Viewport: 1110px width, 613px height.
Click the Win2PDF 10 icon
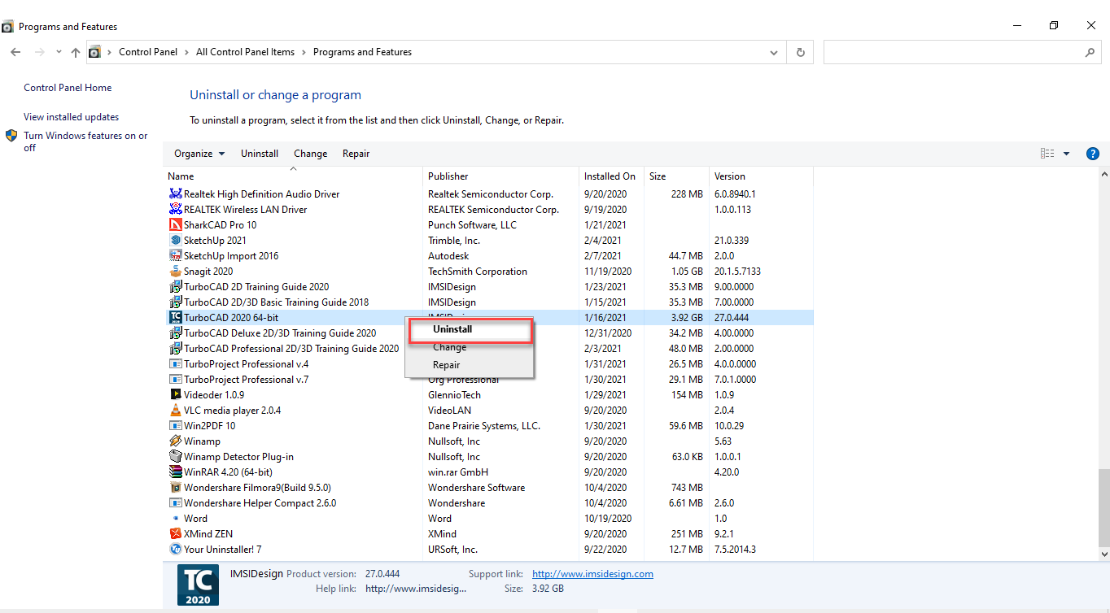(175, 426)
